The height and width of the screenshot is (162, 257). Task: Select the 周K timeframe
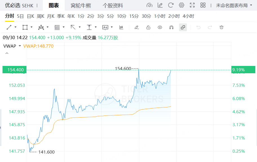click(x=41, y=16)
